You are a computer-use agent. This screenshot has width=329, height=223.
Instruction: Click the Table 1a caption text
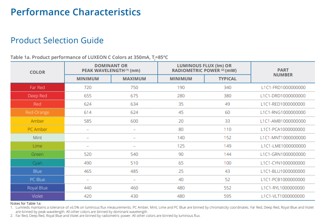click(x=89, y=58)
